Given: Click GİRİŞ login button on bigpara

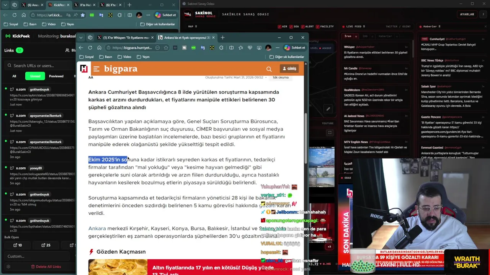Looking at the screenshot, I should coord(289,69).
